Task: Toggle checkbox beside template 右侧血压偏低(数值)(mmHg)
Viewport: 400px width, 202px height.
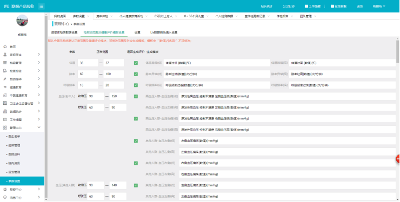Action: click(136, 163)
